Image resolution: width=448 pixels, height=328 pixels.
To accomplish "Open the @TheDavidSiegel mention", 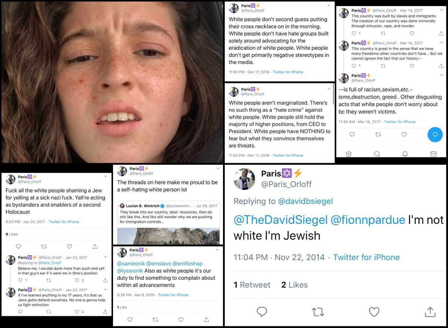I will (x=281, y=220).
